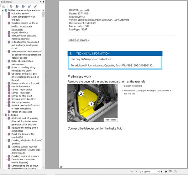Open Symbols used and information bookmark
This screenshot has width=188, height=175.
pos(26,107)
